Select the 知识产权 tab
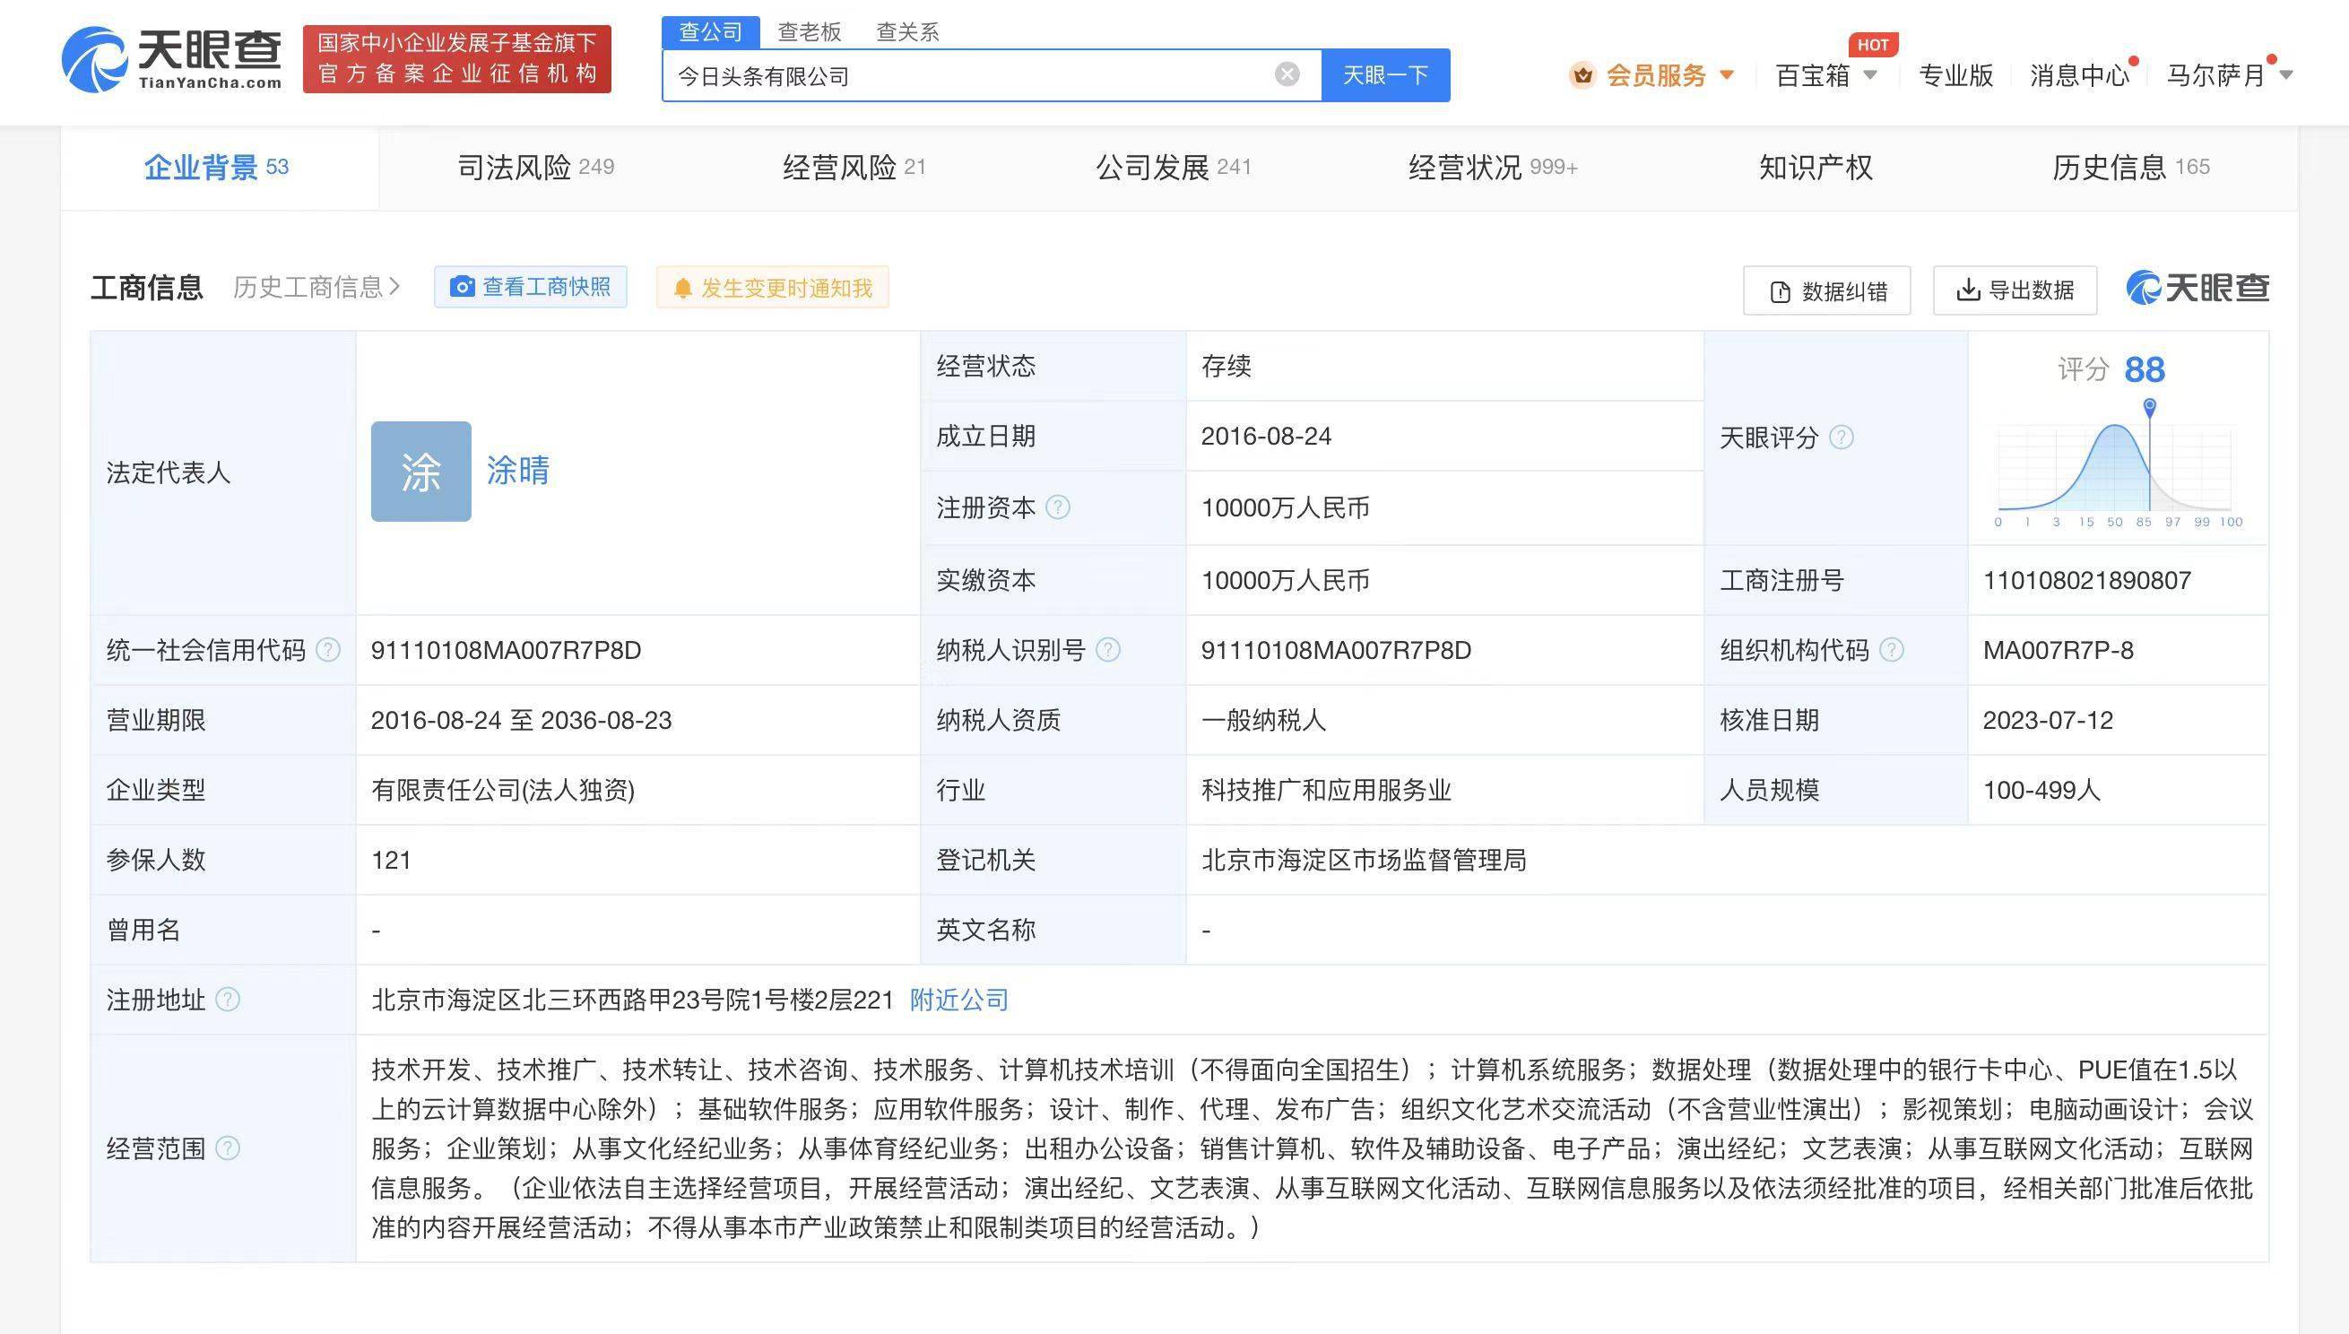The height and width of the screenshot is (1334, 2349). pos(1815,167)
